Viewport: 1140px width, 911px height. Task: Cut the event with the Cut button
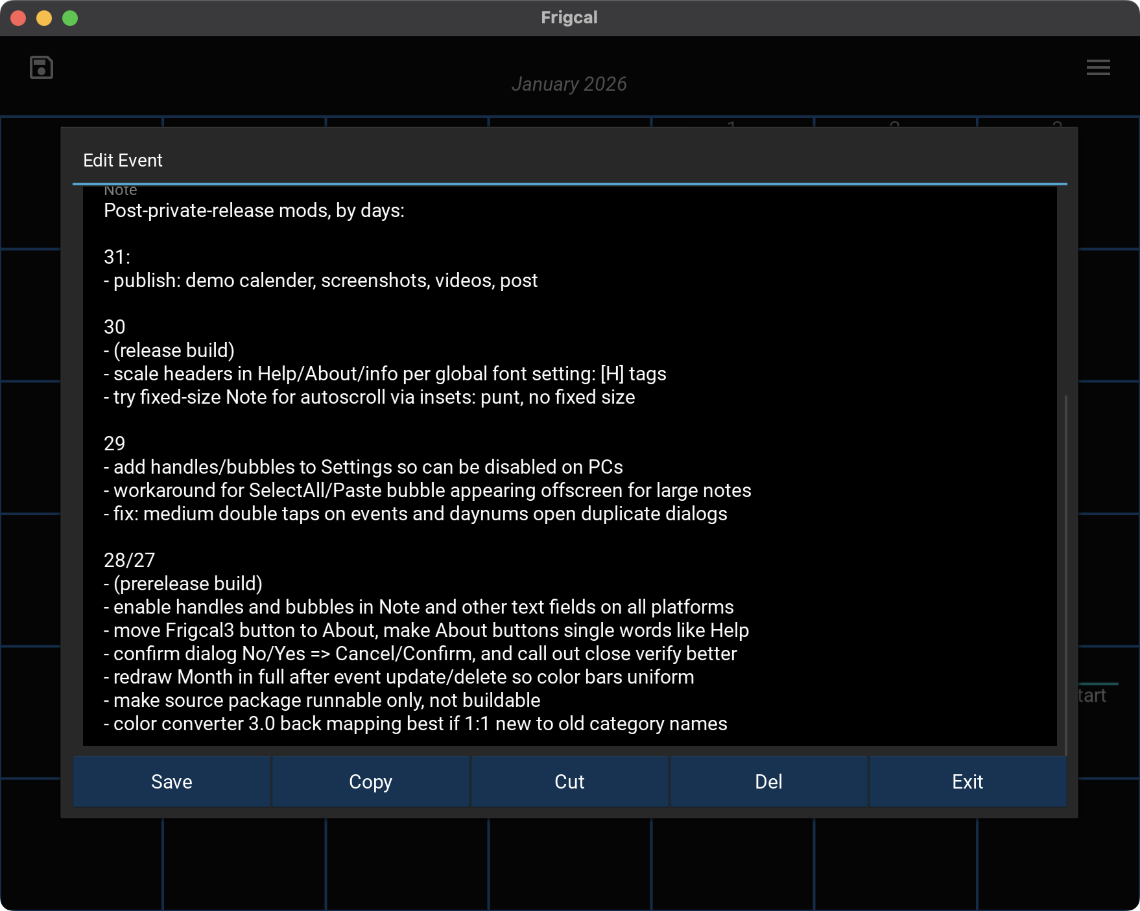click(x=570, y=781)
